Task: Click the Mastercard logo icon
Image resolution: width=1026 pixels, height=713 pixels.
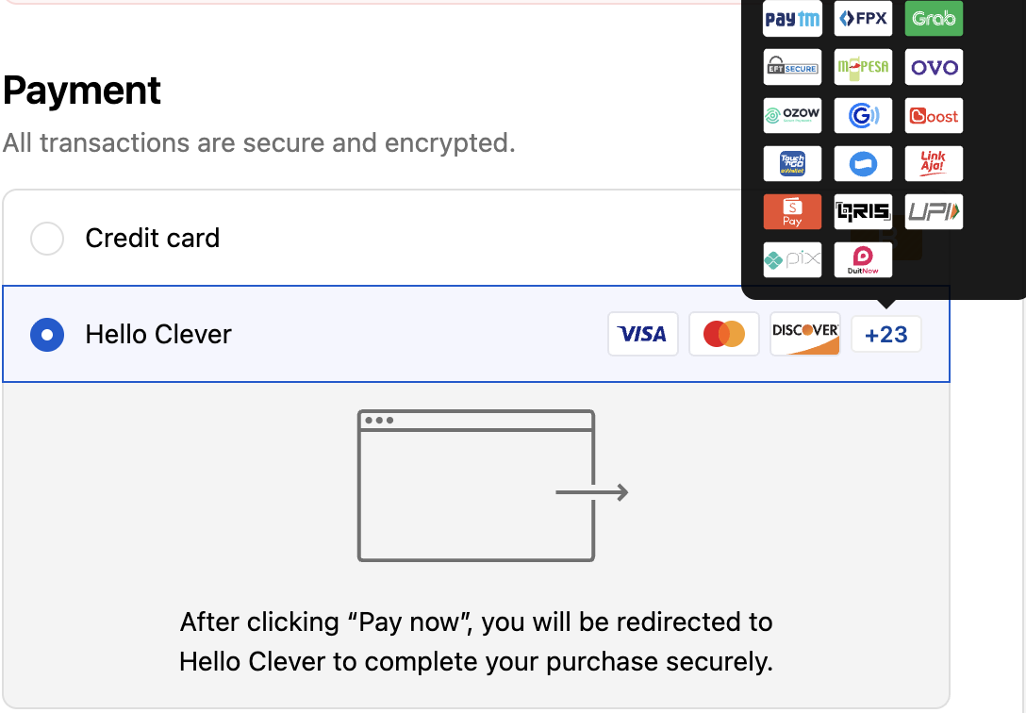Action: point(723,334)
